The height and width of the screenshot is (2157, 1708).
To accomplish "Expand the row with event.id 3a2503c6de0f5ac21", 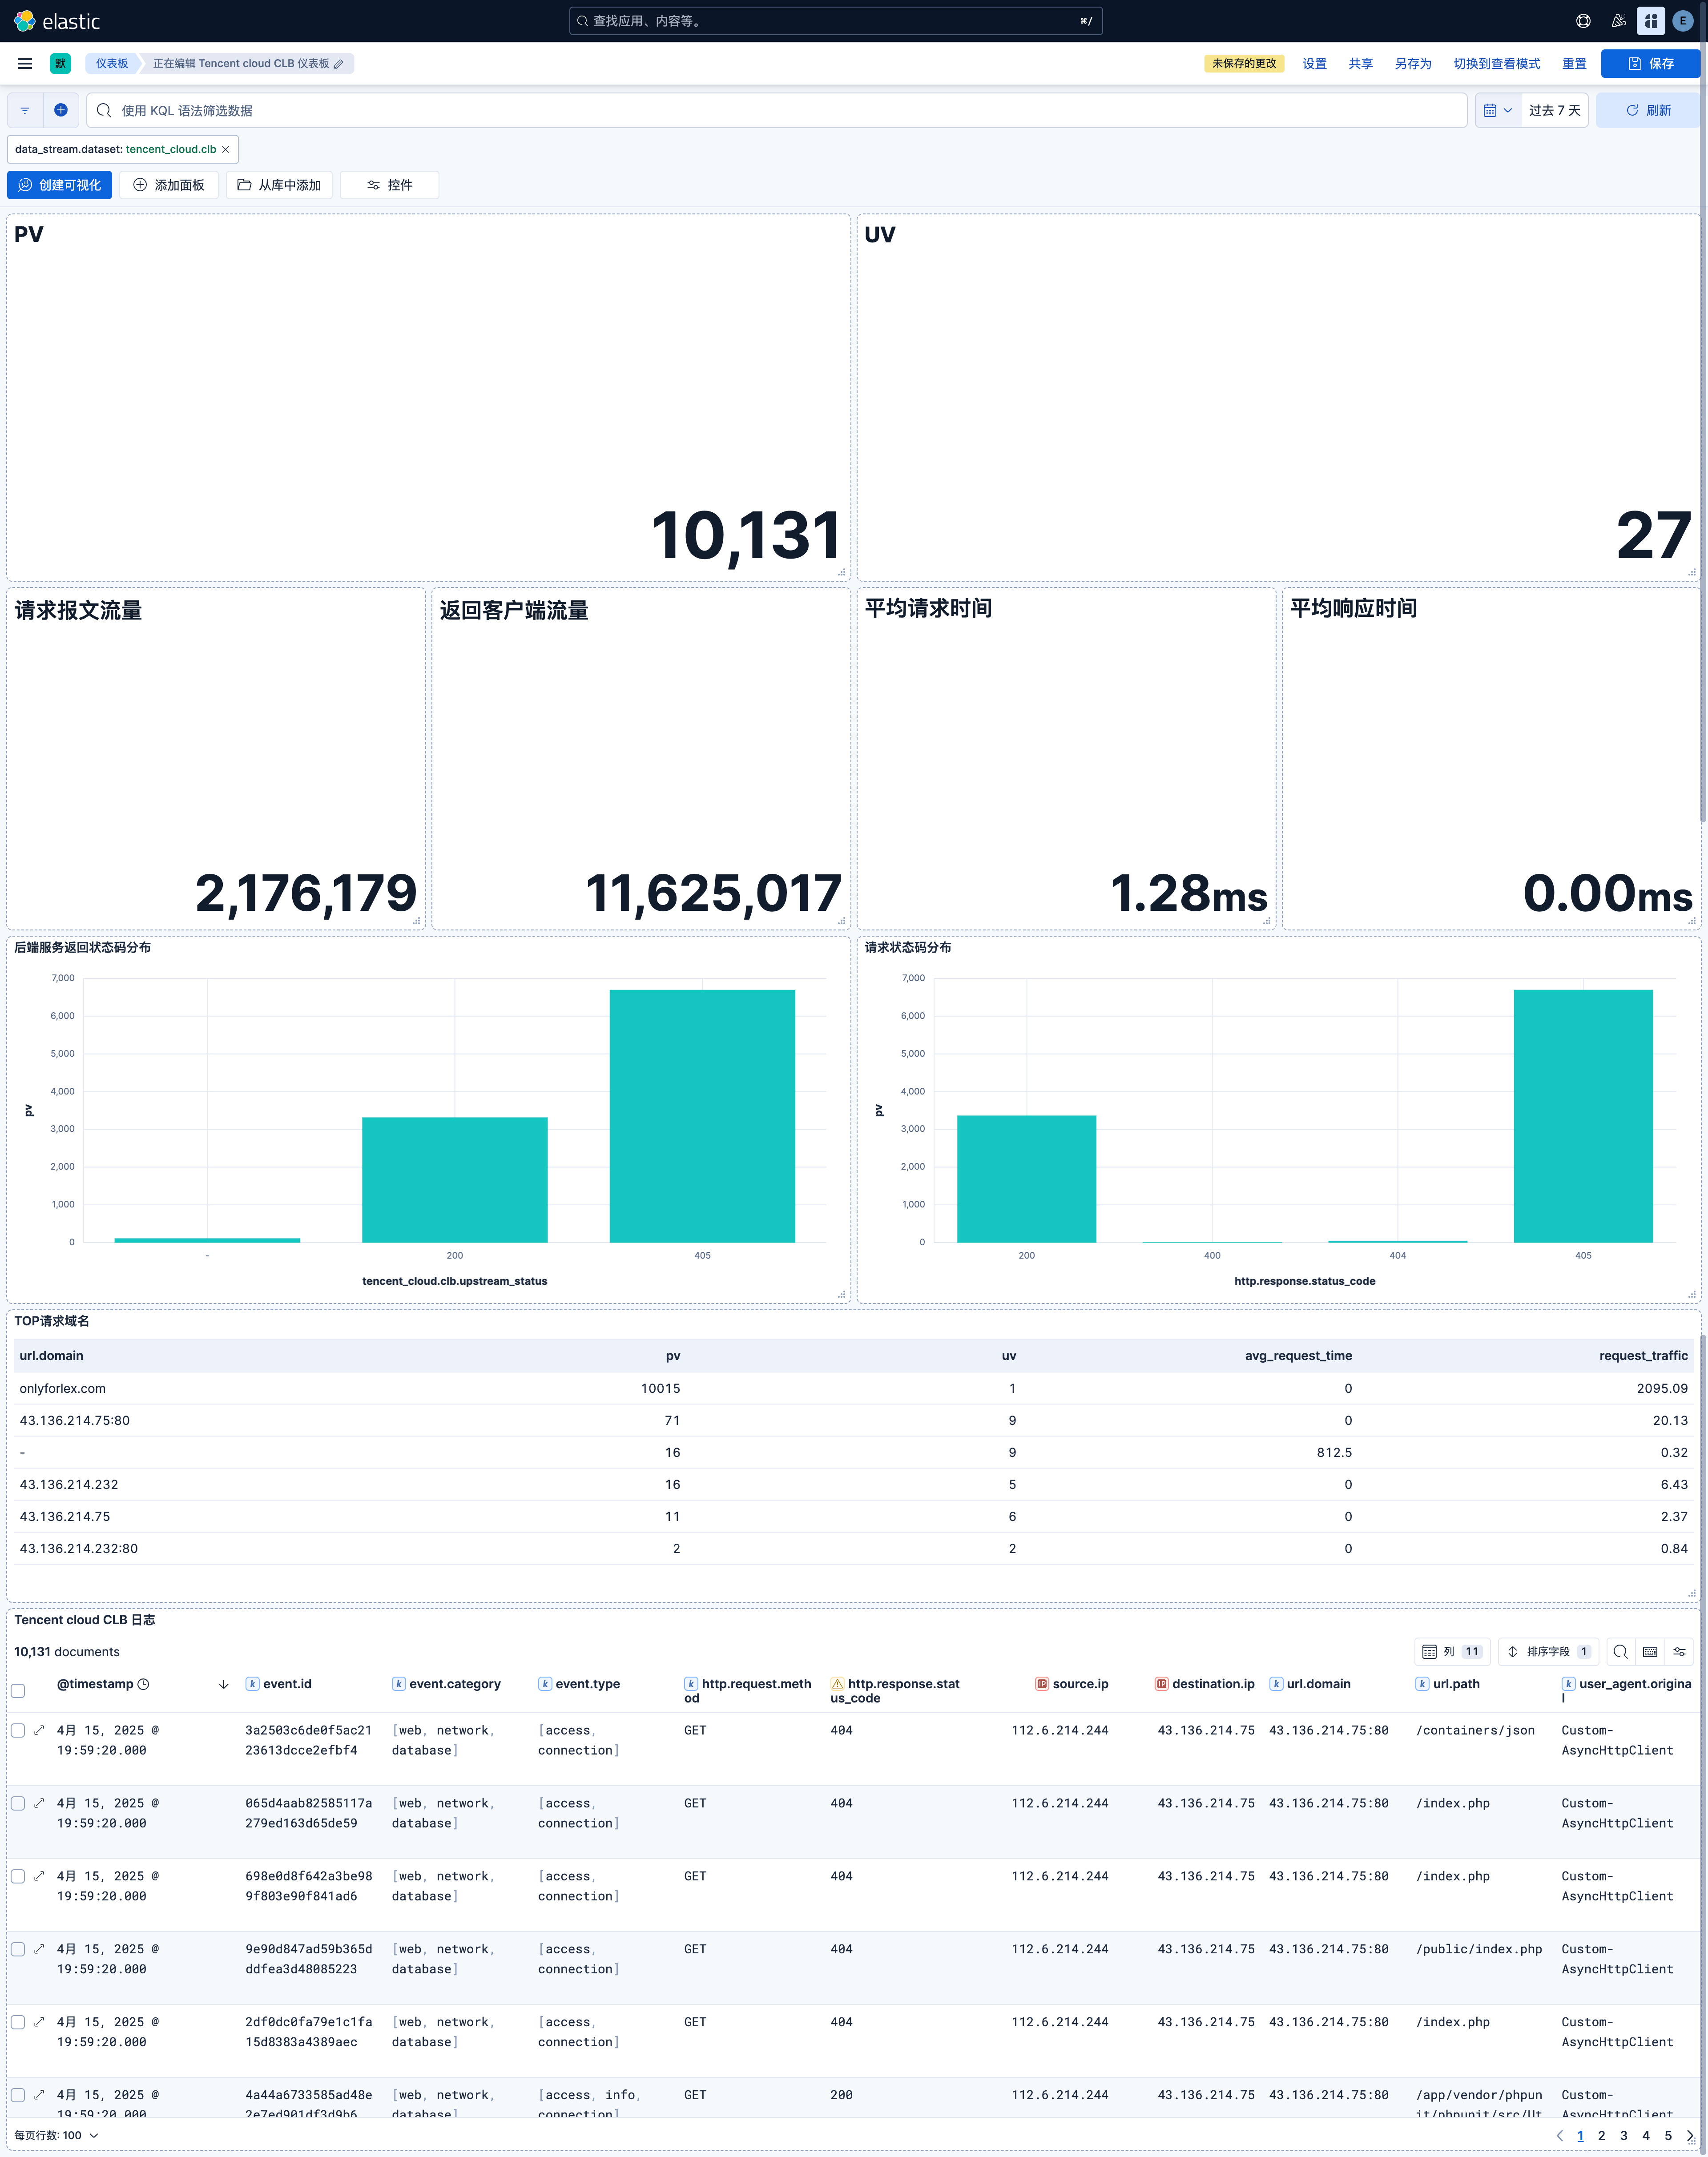I will click(39, 1730).
